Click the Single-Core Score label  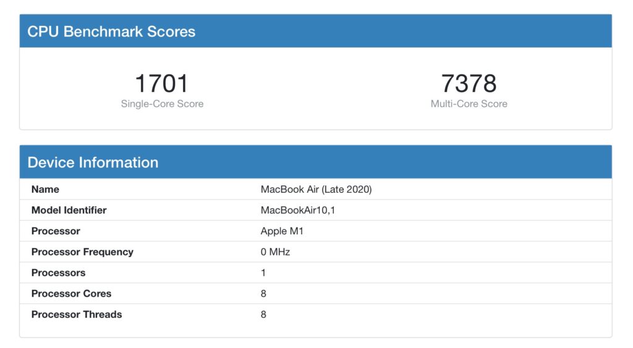[162, 104]
